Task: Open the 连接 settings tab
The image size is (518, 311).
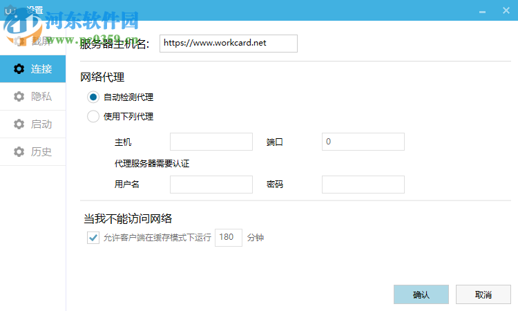Action: [x=32, y=68]
